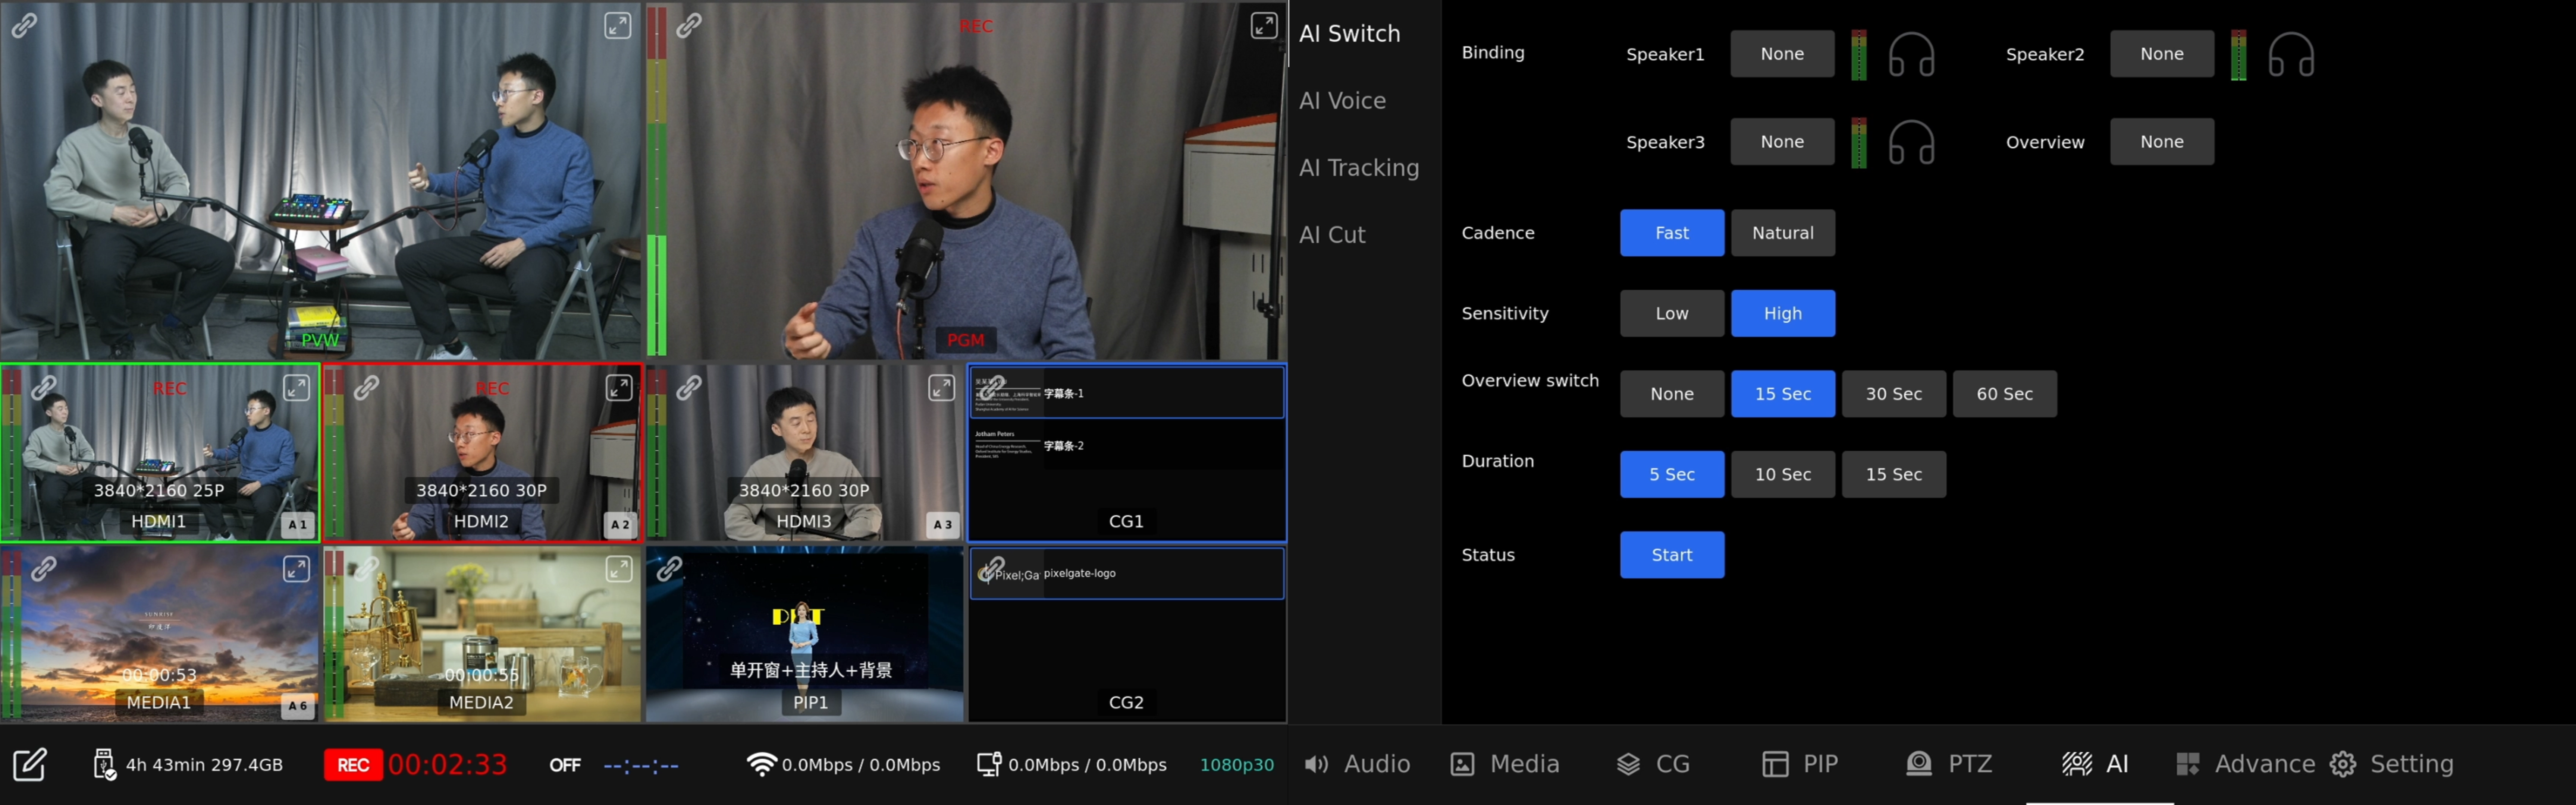
Task: Set Cadence to Natural
Action: tap(1783, 233)
